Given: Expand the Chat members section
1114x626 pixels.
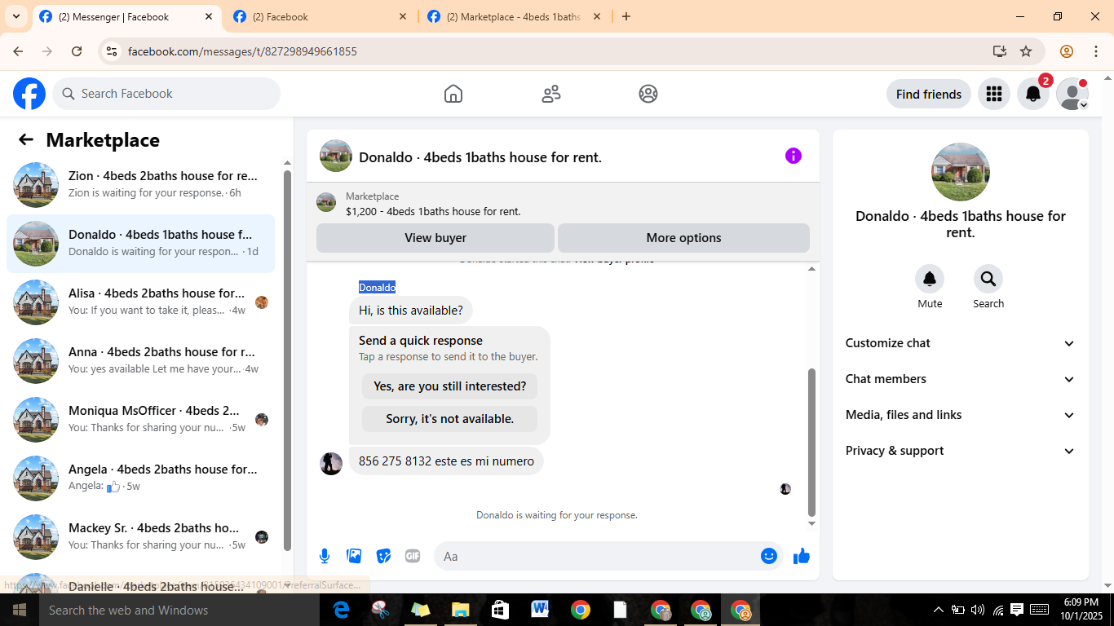Looking at the screenshot, I should pos(961,379).
